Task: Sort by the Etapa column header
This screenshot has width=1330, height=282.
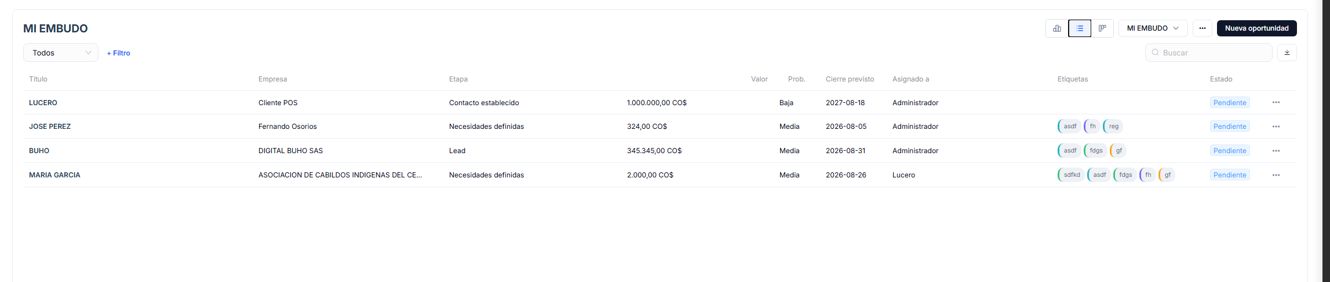Action: pos(458,79)
